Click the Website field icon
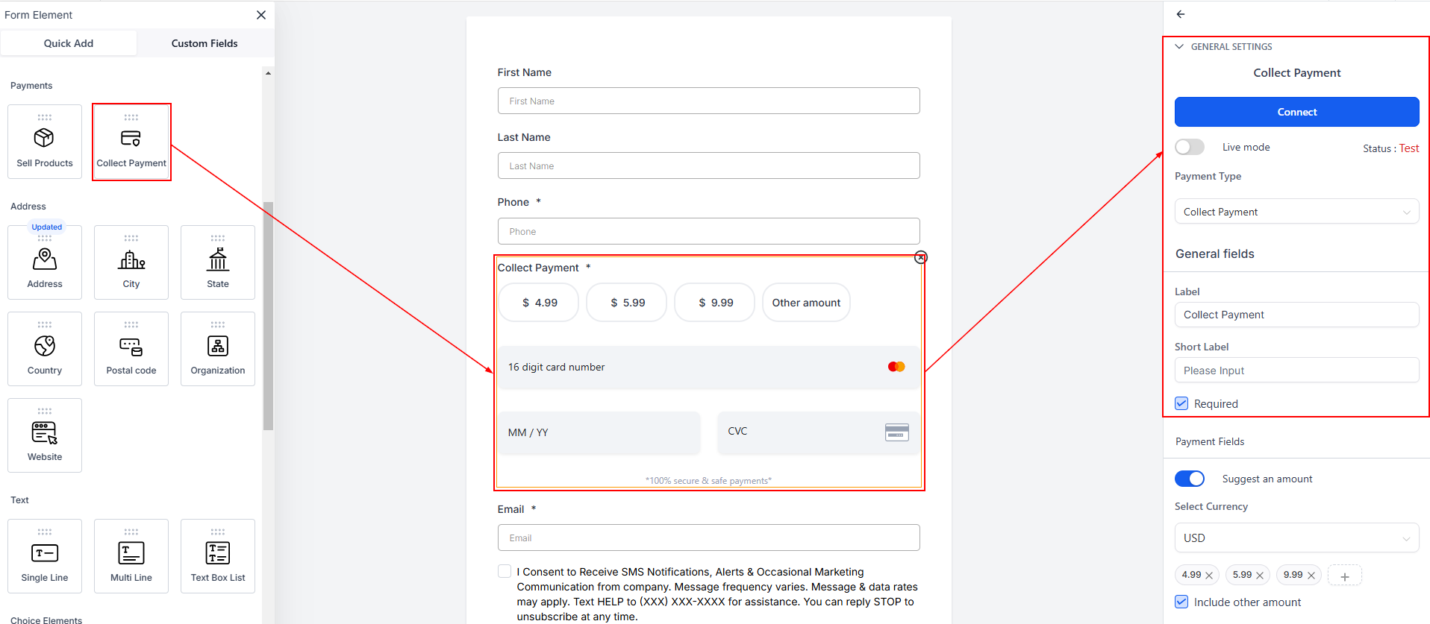Screen dimensions: 1430x624 (45, 433)
